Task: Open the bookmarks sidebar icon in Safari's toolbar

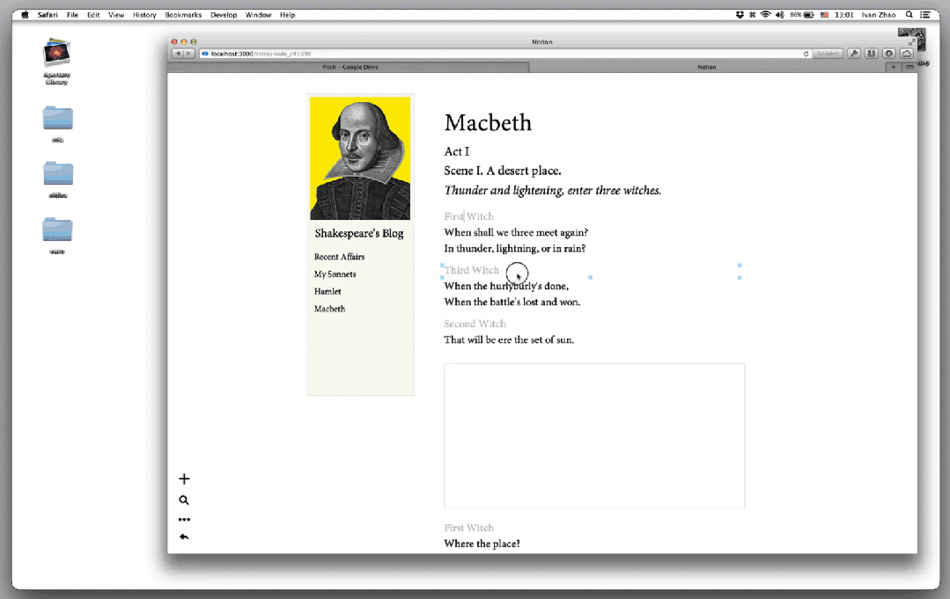Action: coord(872,53)
